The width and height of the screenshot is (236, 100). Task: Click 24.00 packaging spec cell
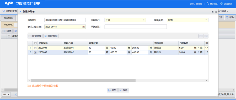click(x=191, y=52)
